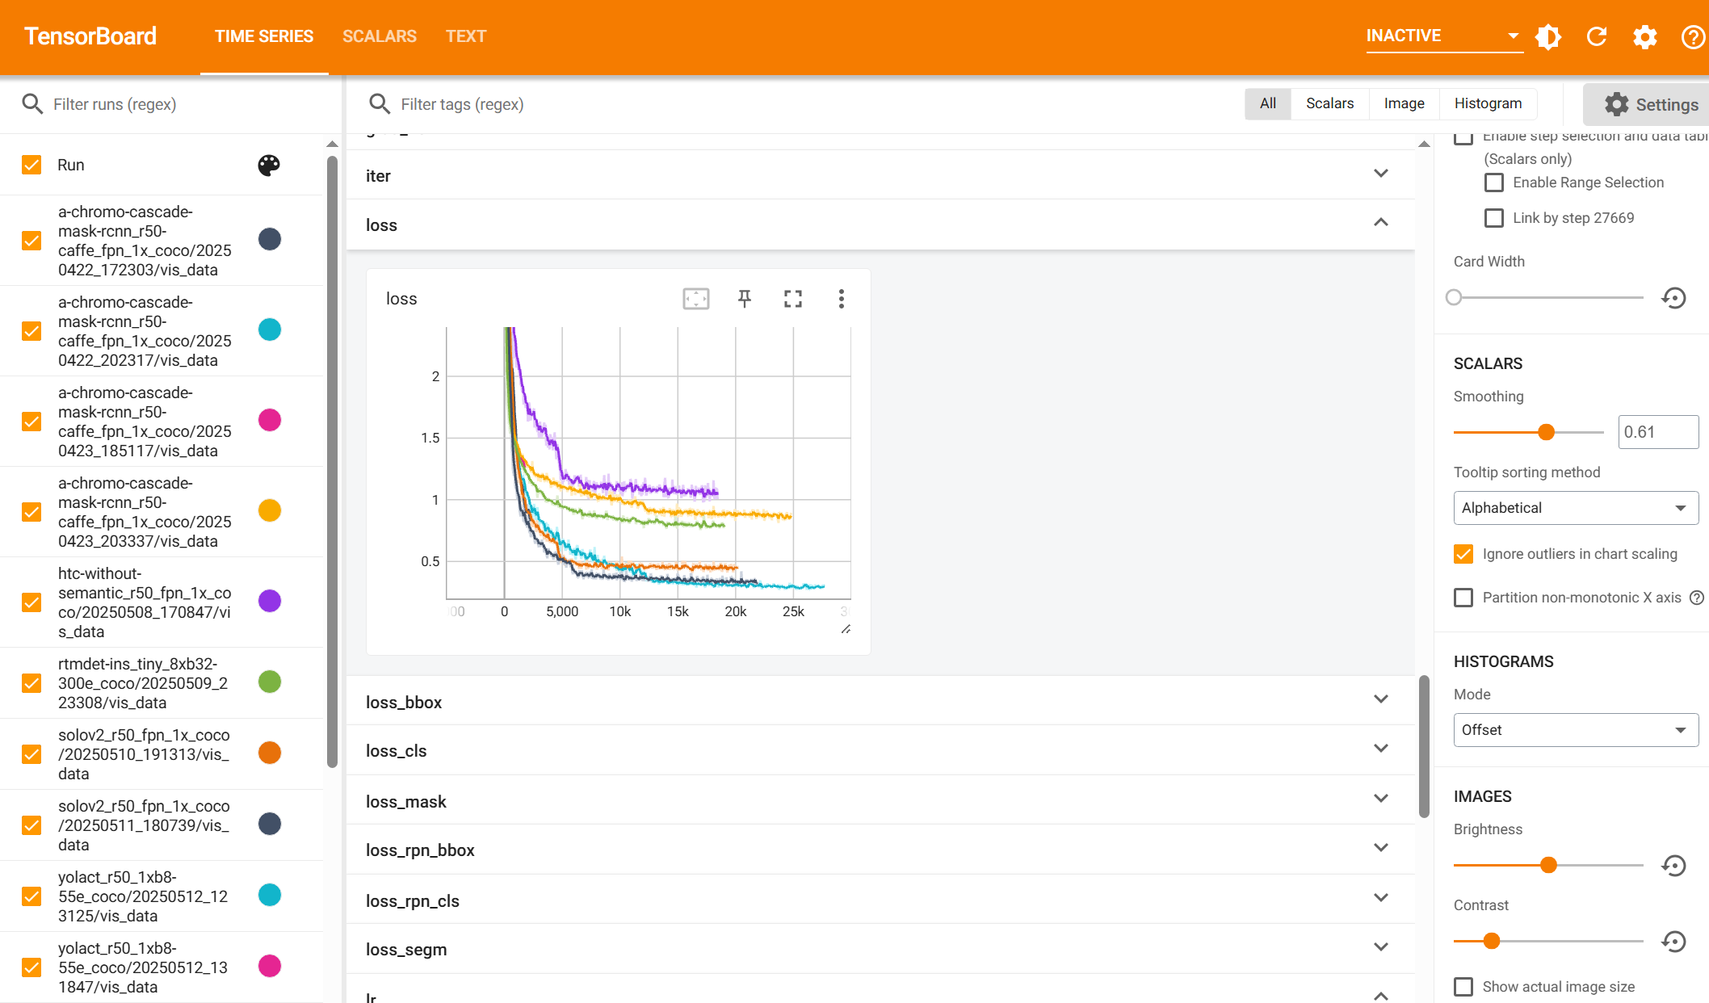Enable Range Selection for scalars

coord(1493,183)
